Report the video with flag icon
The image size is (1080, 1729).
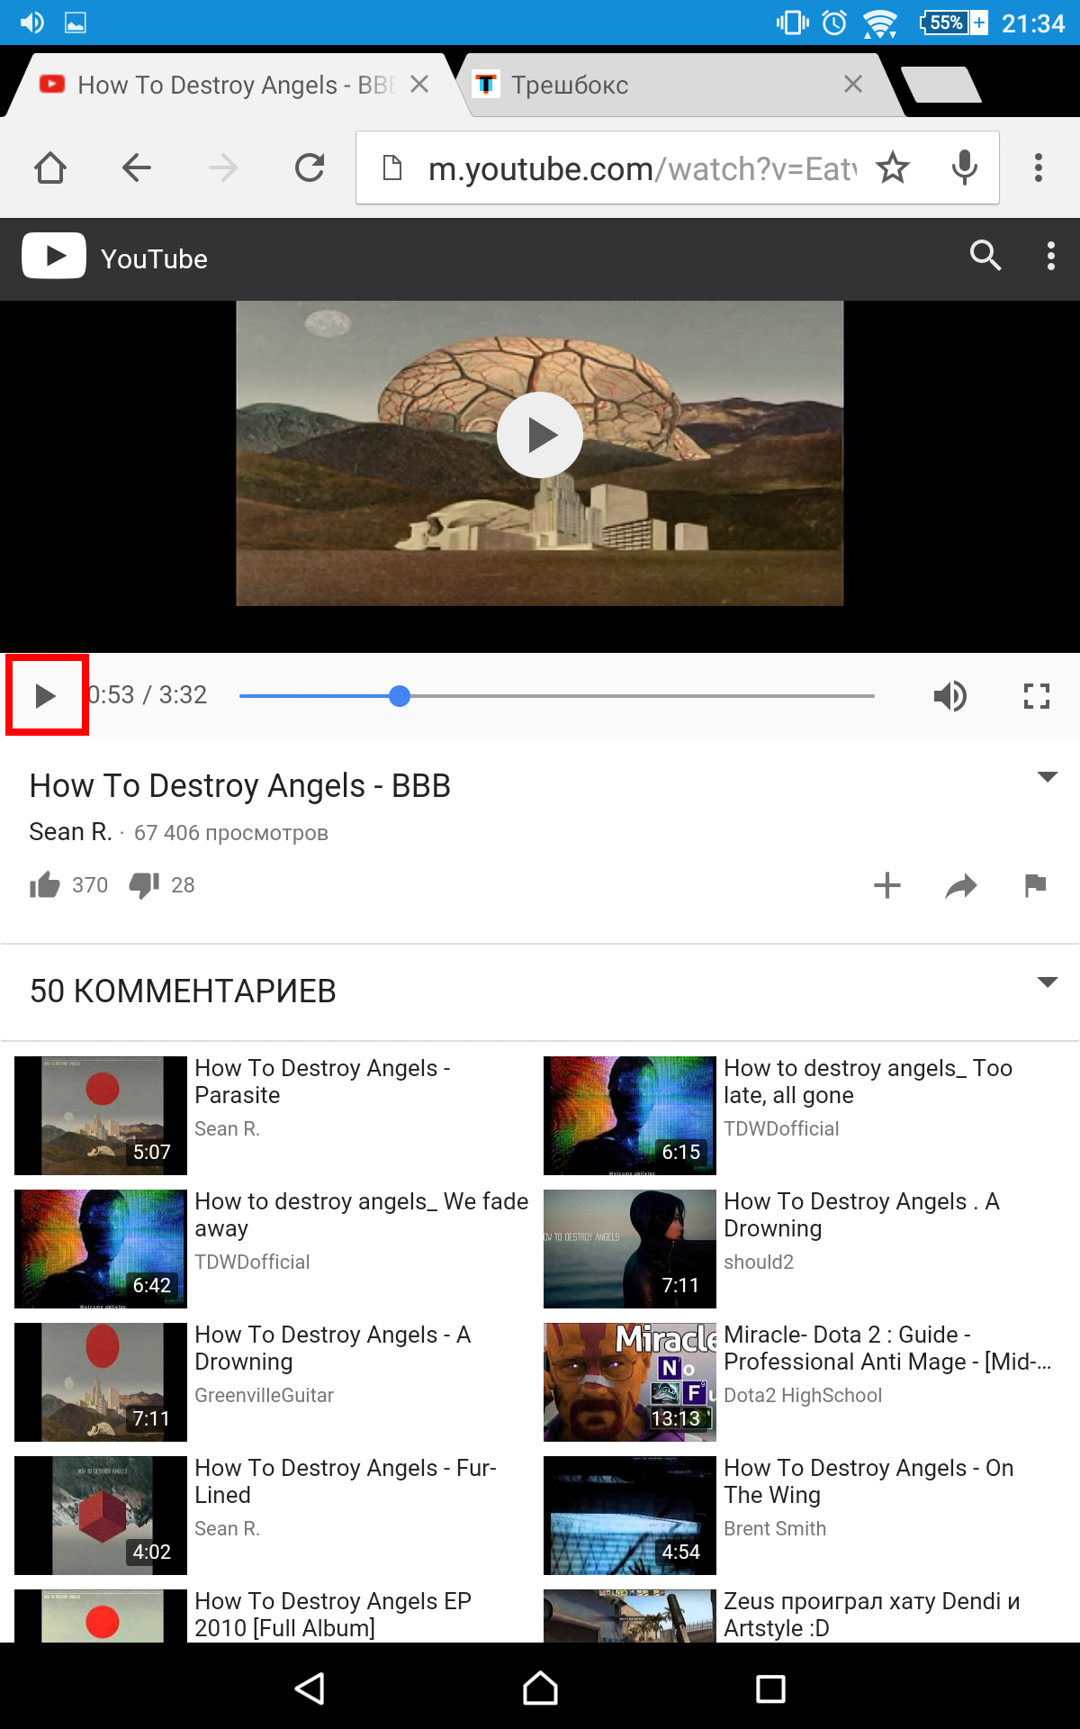click(1035, 885)
